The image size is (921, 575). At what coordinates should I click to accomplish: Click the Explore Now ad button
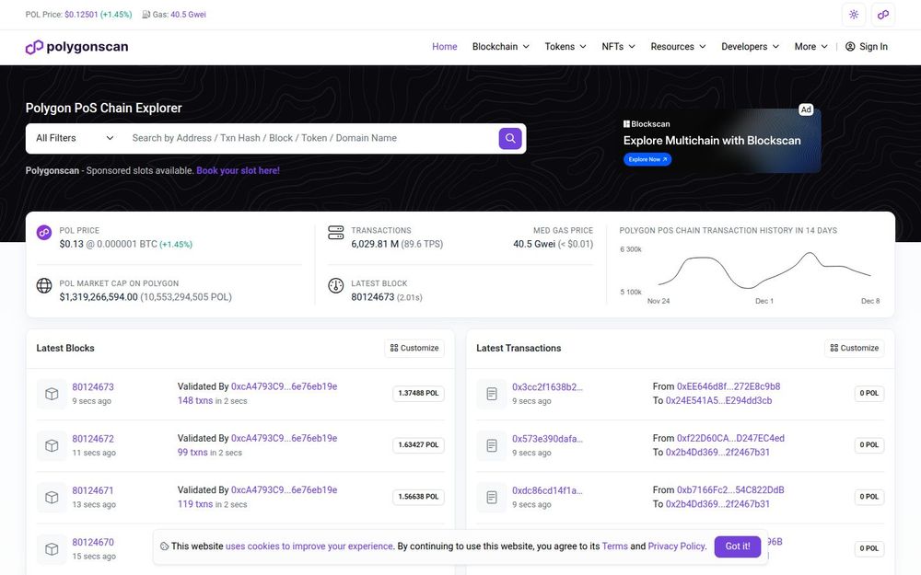click(647, 159)
